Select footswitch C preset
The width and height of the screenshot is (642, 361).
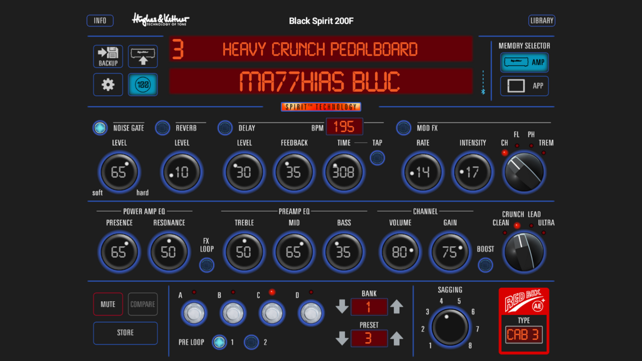(272, 313)
